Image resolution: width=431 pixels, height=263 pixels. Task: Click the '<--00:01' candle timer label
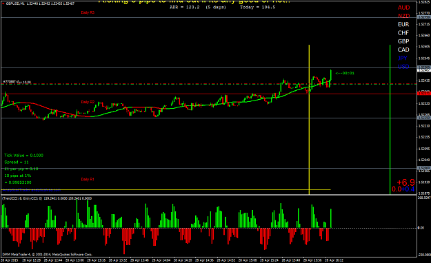[x=345, y=73]
